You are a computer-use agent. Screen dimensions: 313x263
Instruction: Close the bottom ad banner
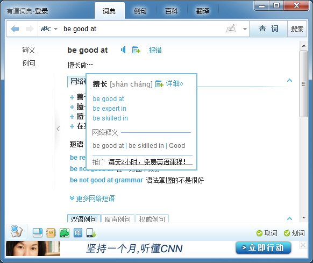pos(303,245)
